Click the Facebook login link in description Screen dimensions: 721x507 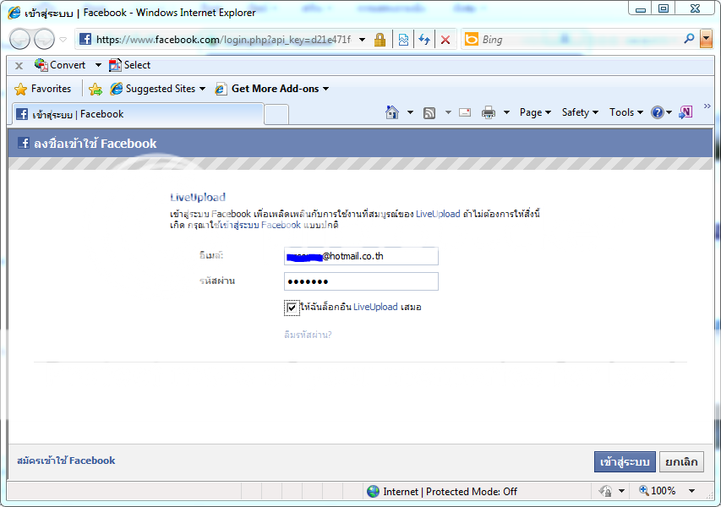tap(260, 225)
